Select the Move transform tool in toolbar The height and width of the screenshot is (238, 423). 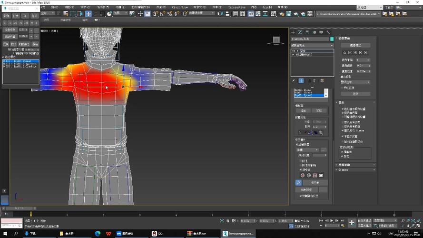click(88, 14)
